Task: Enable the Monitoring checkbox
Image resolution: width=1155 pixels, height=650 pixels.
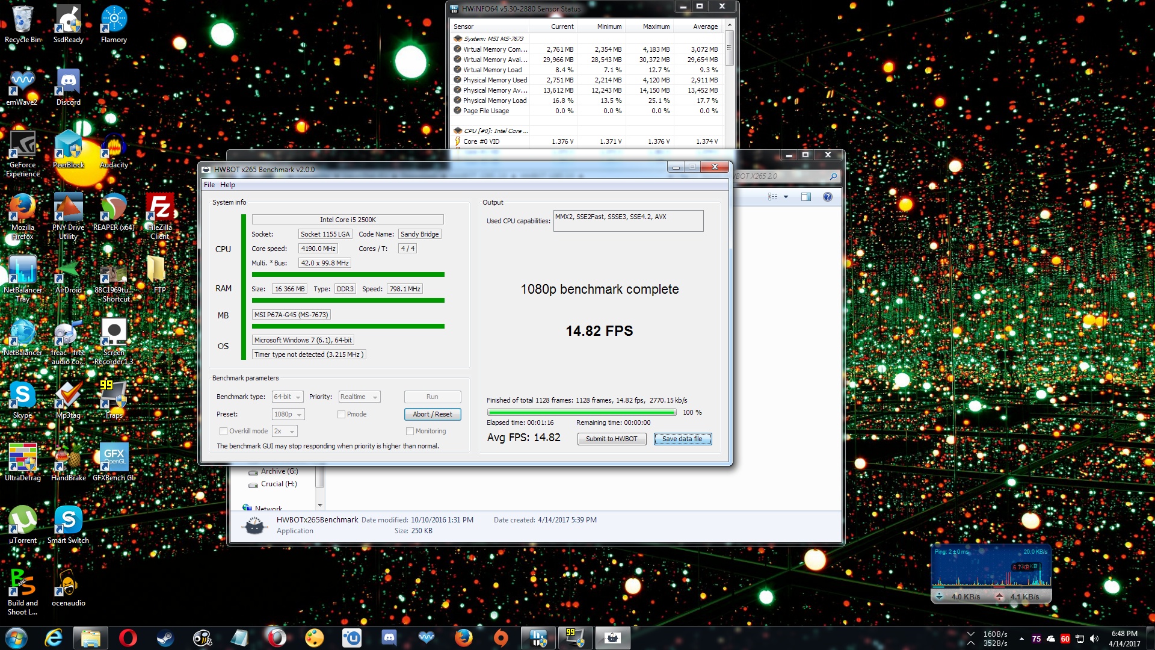Action: 410,431
